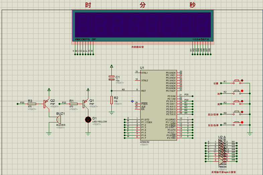This screenshot has height=175, width=263.
Task: Click the P1.0/T2 pin name on U1
Action: click(x=145, y=120)
